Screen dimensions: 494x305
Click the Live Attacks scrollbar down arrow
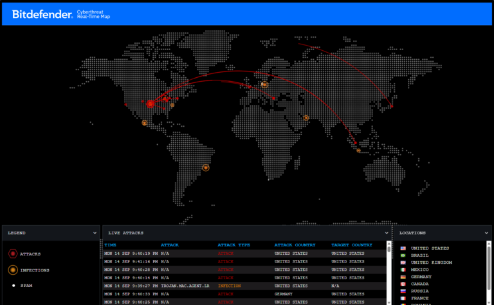(389, 302)
